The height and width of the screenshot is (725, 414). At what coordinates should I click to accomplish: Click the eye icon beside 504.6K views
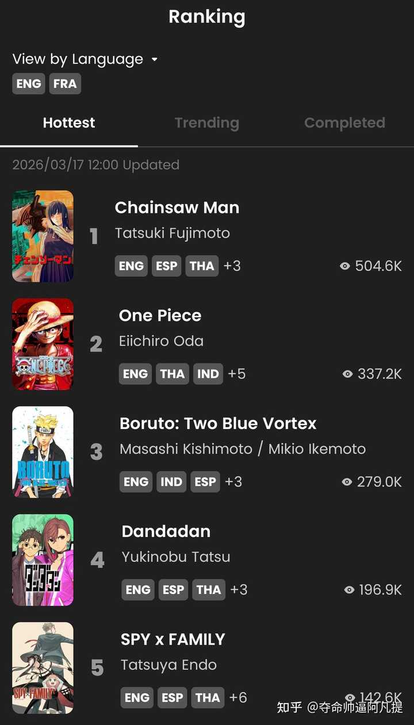(x=345, y=266)
